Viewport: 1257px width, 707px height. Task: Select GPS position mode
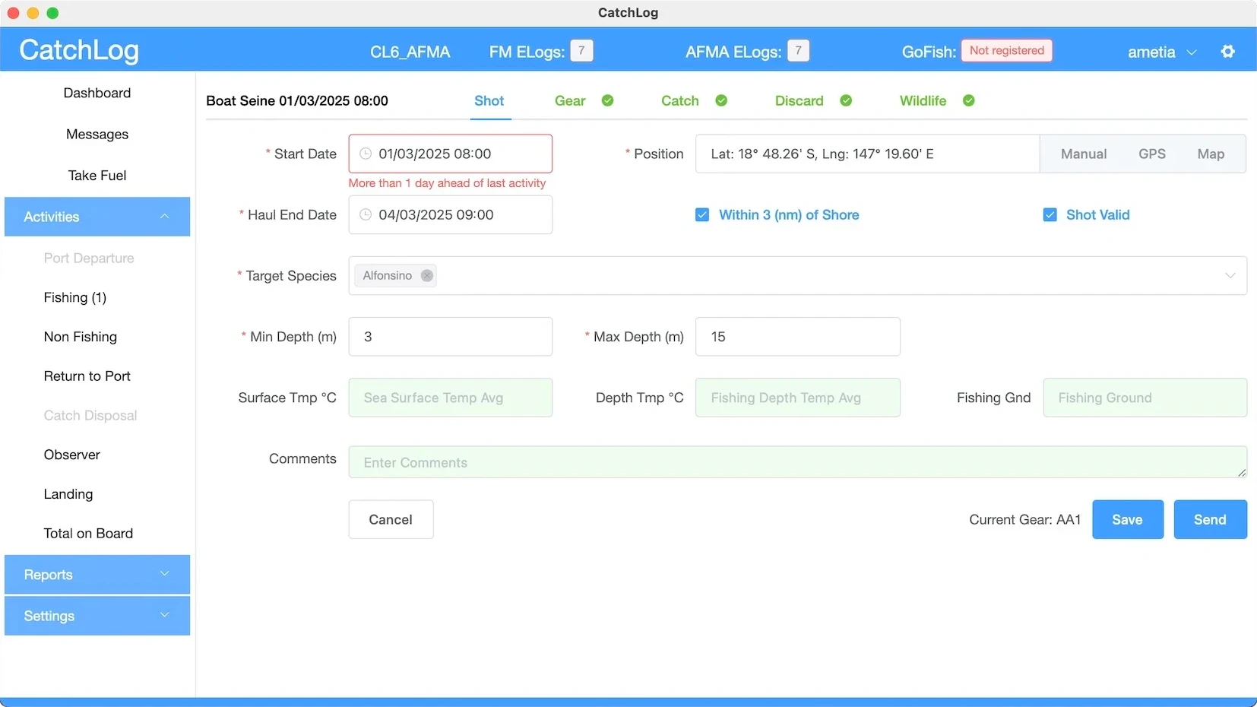pyautogui.click(x=1151, y=154)
